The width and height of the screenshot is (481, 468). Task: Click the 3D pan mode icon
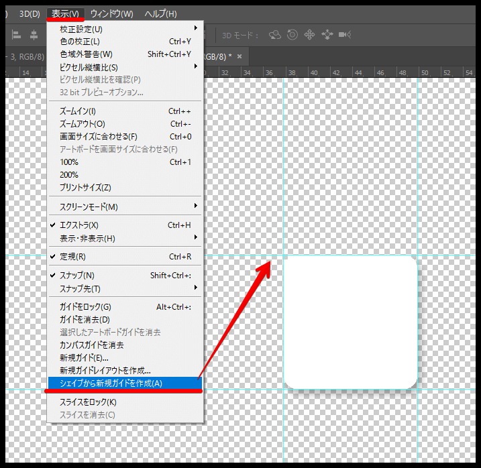coord(309,34)
